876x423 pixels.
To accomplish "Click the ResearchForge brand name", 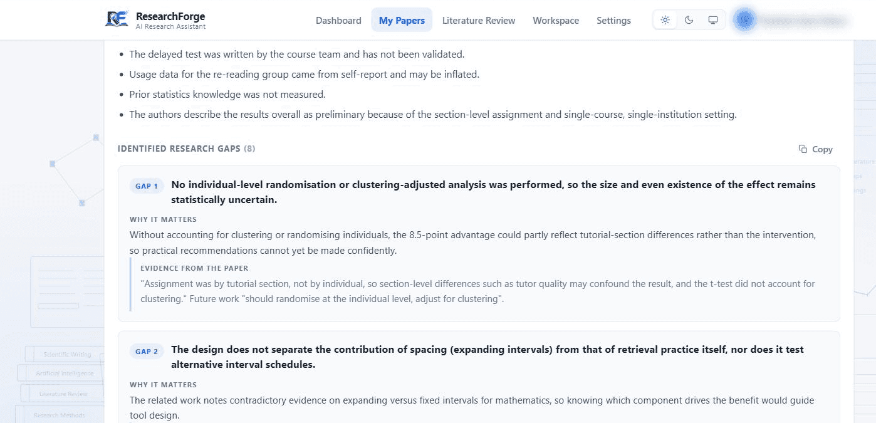I will coord(170,16).
